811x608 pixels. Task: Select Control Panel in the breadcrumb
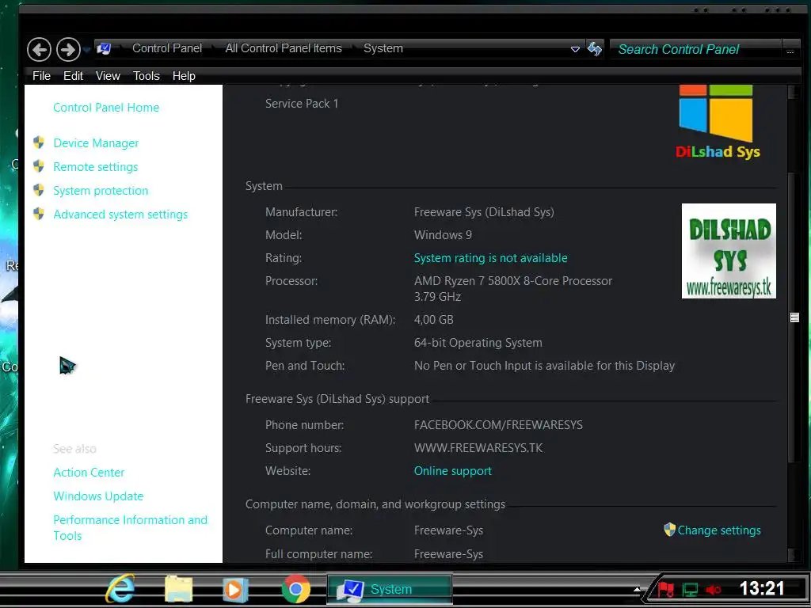pos(166,48)
